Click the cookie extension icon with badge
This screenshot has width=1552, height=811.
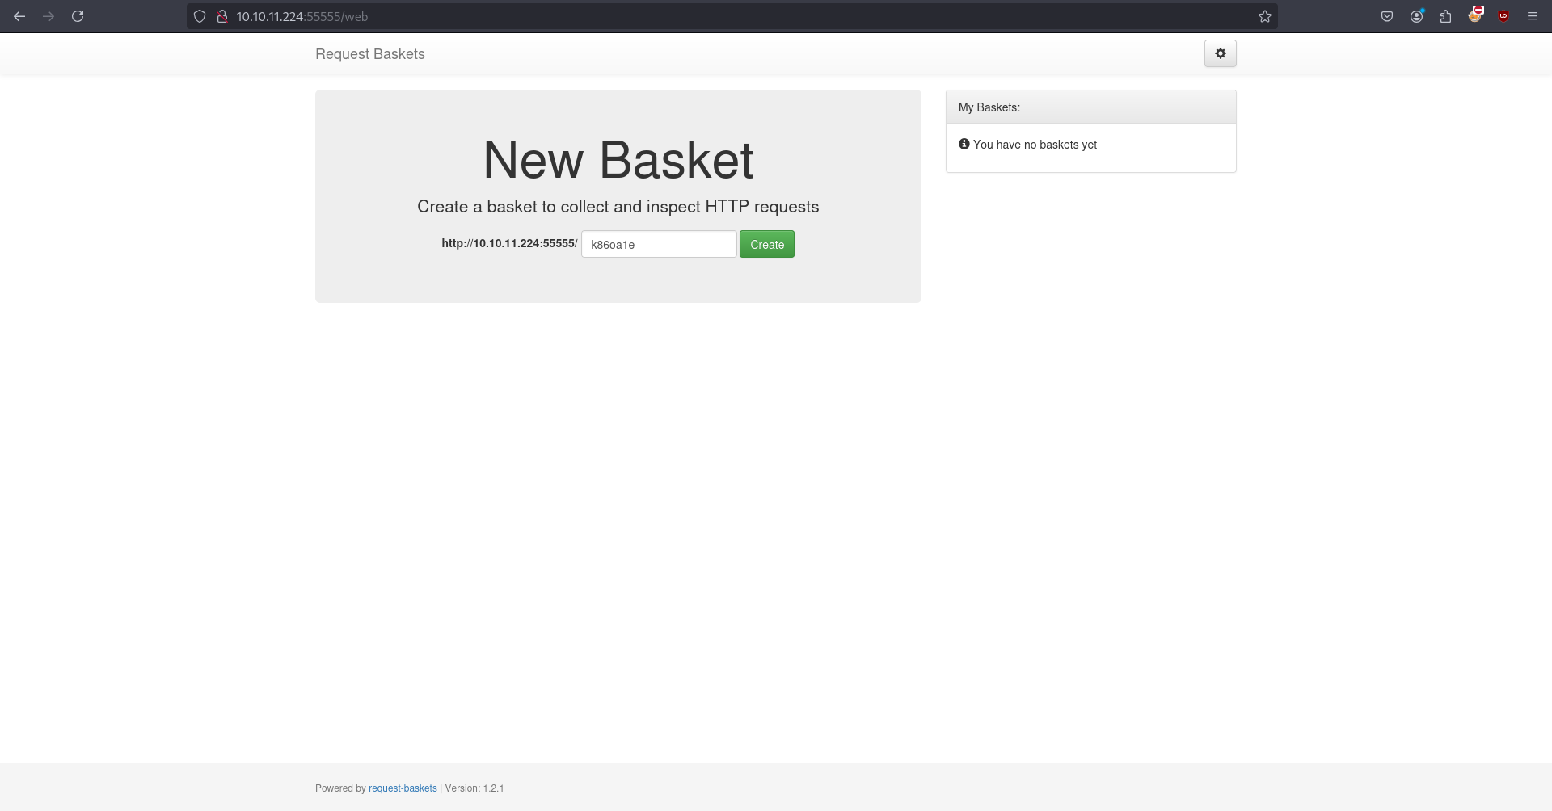(x=1475, y=15)
